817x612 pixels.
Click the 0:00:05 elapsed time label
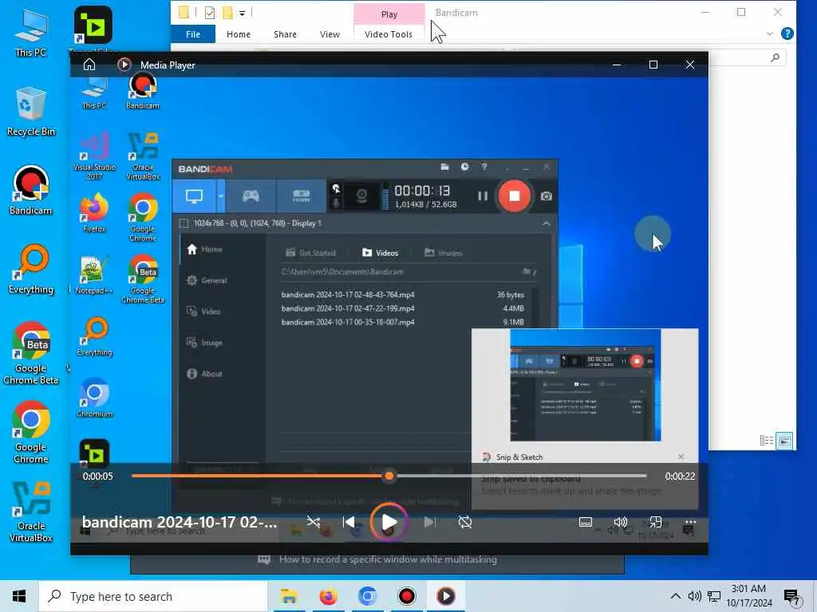[97, 477]
